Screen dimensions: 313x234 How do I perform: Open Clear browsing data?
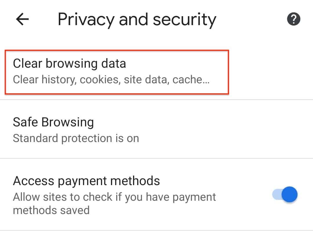pos(117,72)
